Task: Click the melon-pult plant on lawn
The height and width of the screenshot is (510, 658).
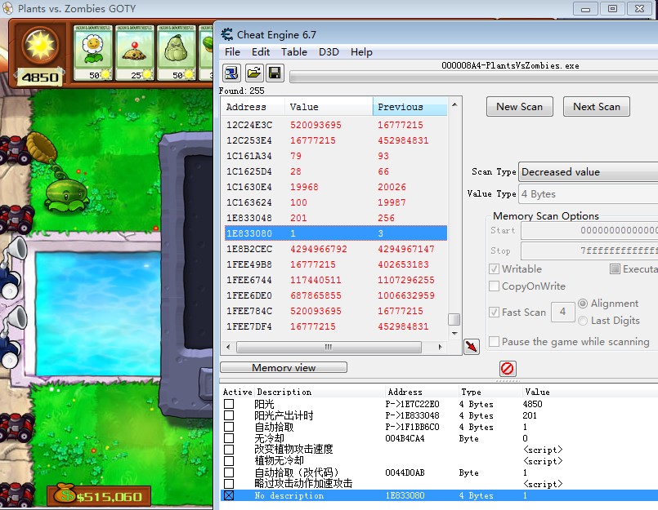Action: tap(67, 195)
